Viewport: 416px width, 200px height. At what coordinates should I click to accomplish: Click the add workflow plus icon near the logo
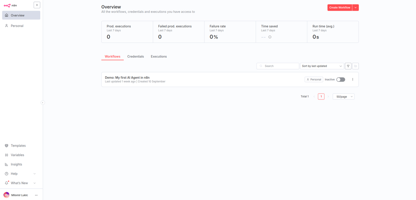[37, 5]
